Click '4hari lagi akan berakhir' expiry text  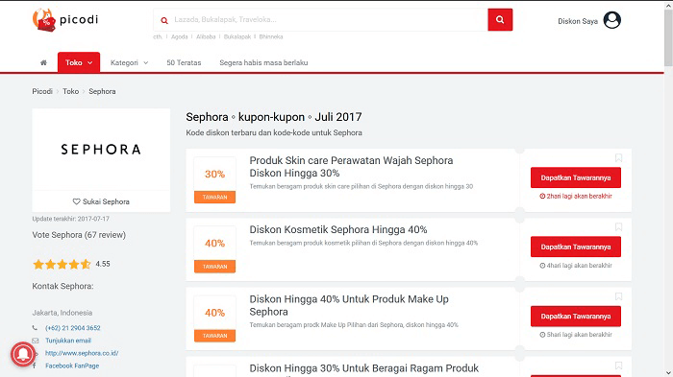(x=576, y=266)
